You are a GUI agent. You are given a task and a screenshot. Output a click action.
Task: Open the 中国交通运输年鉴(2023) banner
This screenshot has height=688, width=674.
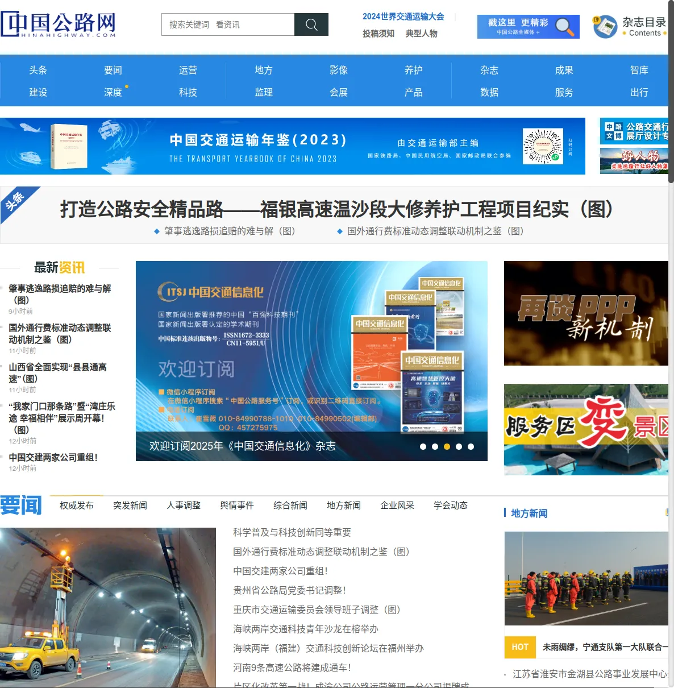click(x=293, y=146)
